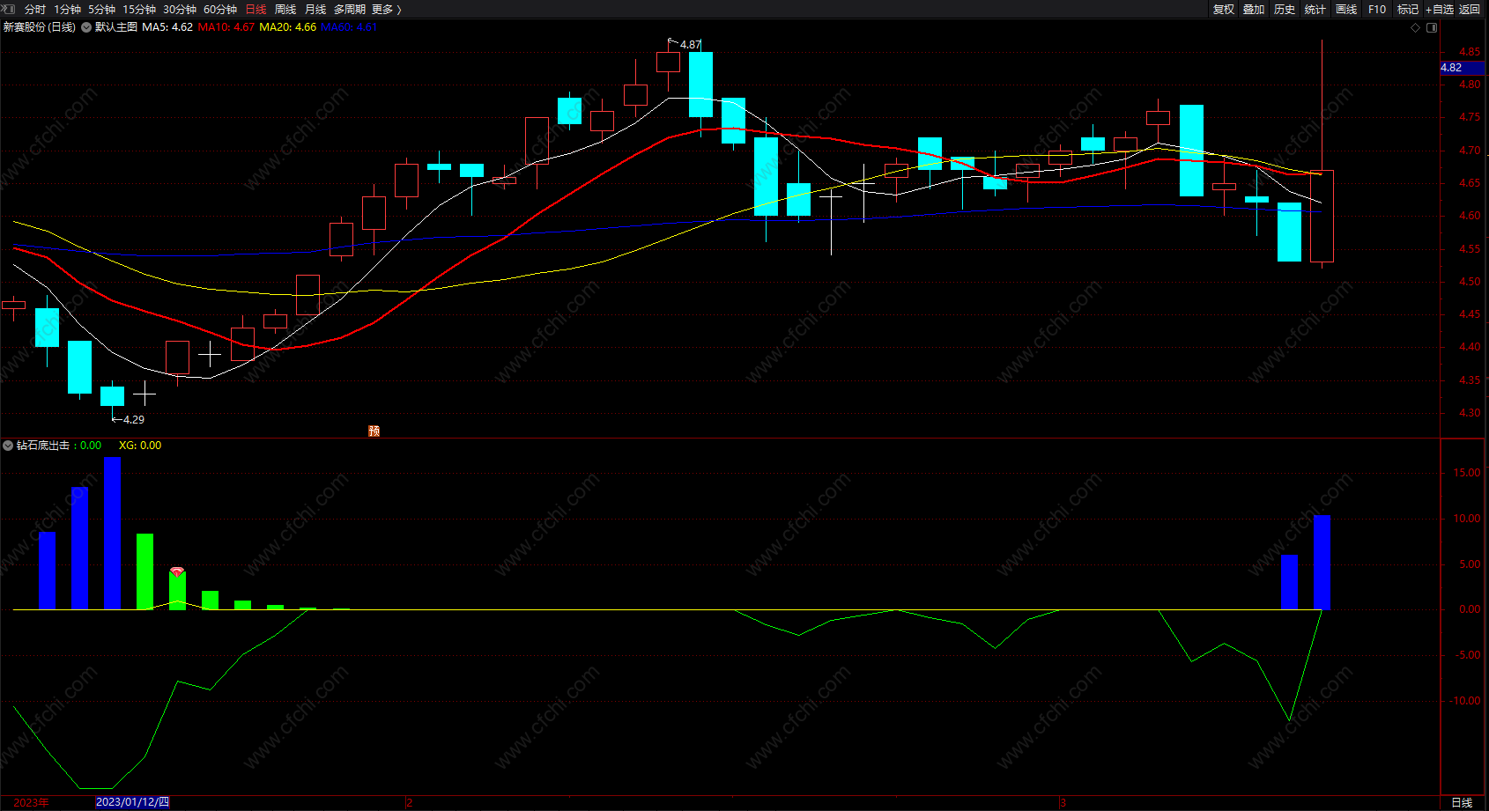
Task: Add stock via +自选 button
Action: [1440, 10]
